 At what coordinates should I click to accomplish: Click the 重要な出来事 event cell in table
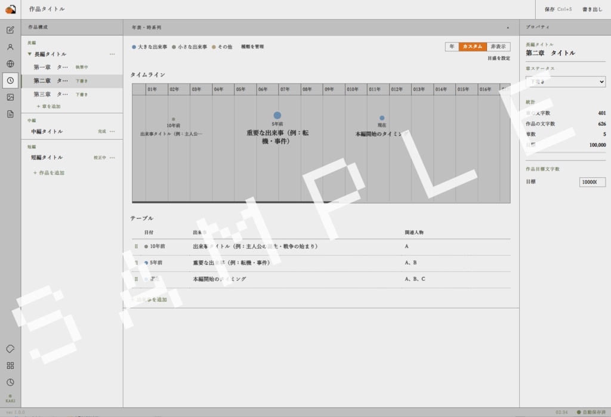[231, 262]
